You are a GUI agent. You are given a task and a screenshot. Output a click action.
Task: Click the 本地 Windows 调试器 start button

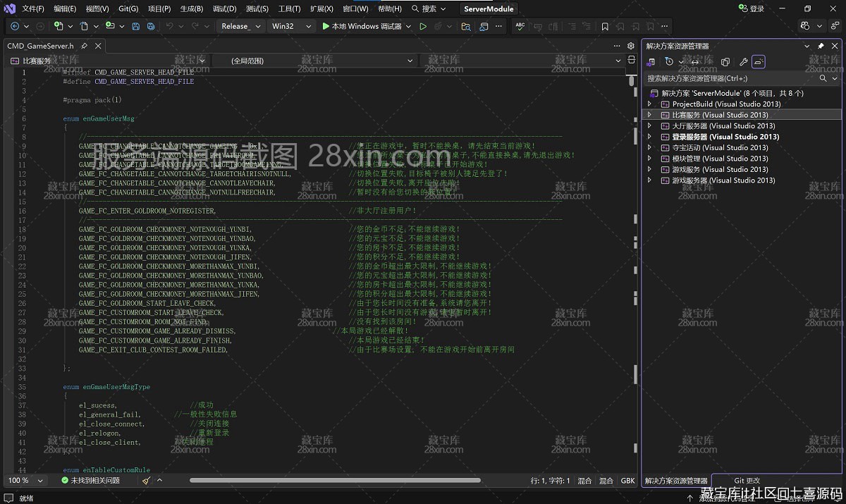point(362,26)
